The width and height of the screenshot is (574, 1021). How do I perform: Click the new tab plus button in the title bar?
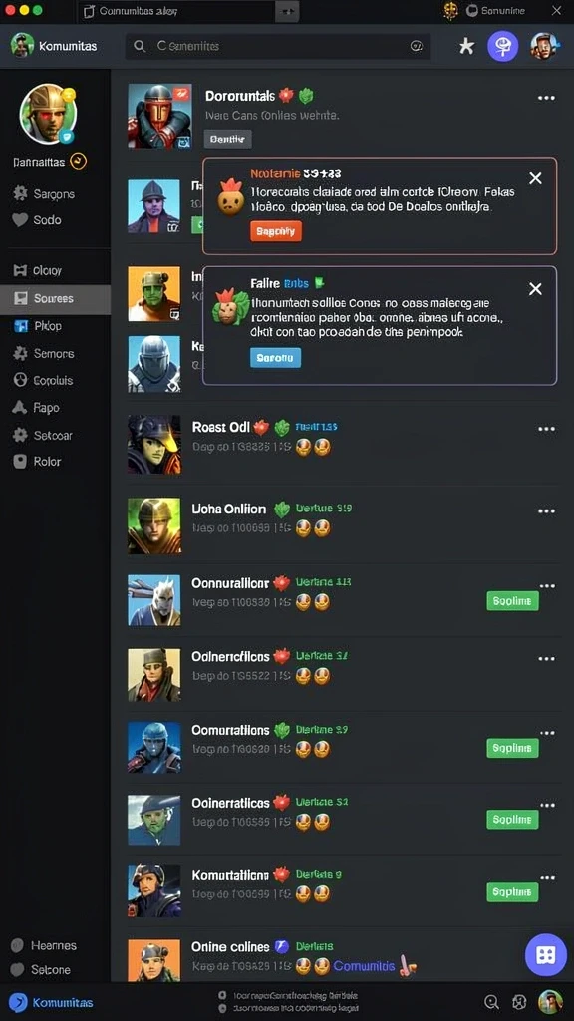[289, 11]
